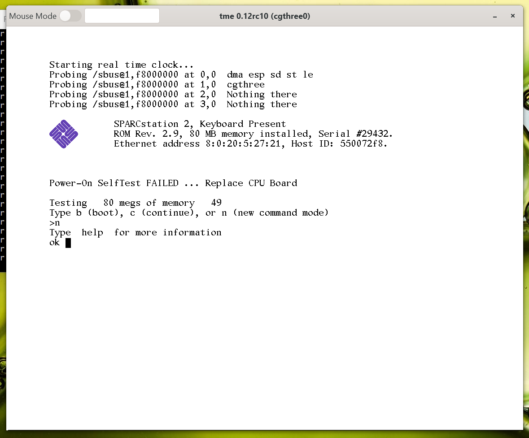
Task: Minimize the tme window
Action: point(494,16)
